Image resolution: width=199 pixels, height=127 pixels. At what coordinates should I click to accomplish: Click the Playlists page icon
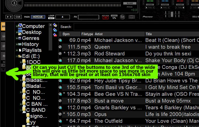point(20,50)
